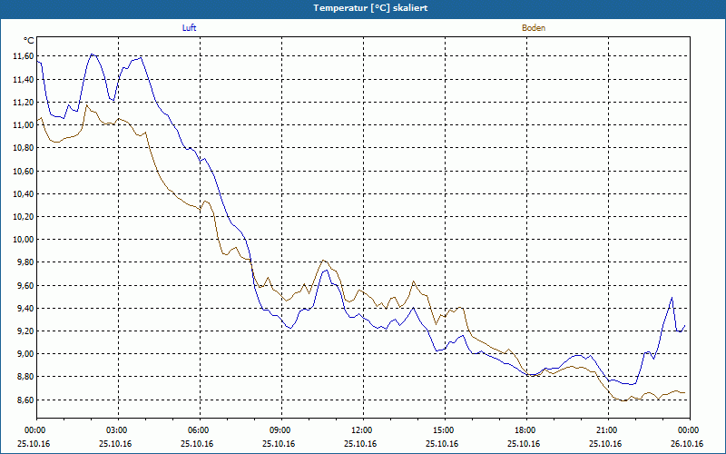Click the 10,80 y-axis value

click(x=25, y=148)
